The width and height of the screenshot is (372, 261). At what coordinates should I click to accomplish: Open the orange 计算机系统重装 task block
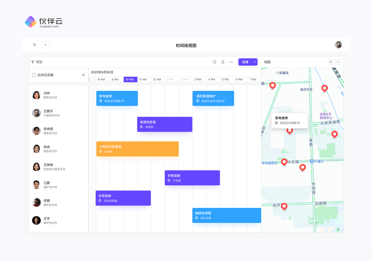(x=137, y=149)
